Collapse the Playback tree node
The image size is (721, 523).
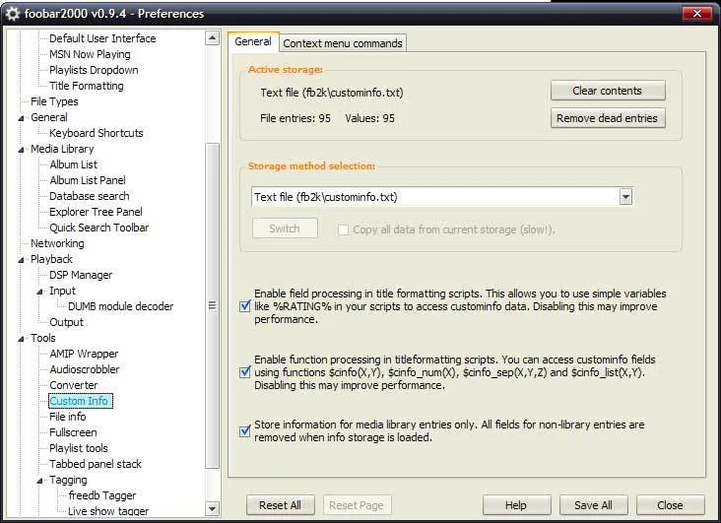click(21, 260)
